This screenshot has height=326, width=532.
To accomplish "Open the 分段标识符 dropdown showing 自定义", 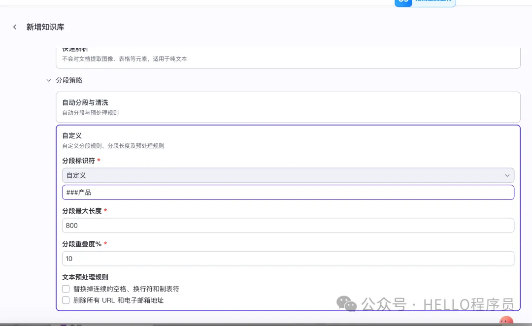I will click(288, 175).
